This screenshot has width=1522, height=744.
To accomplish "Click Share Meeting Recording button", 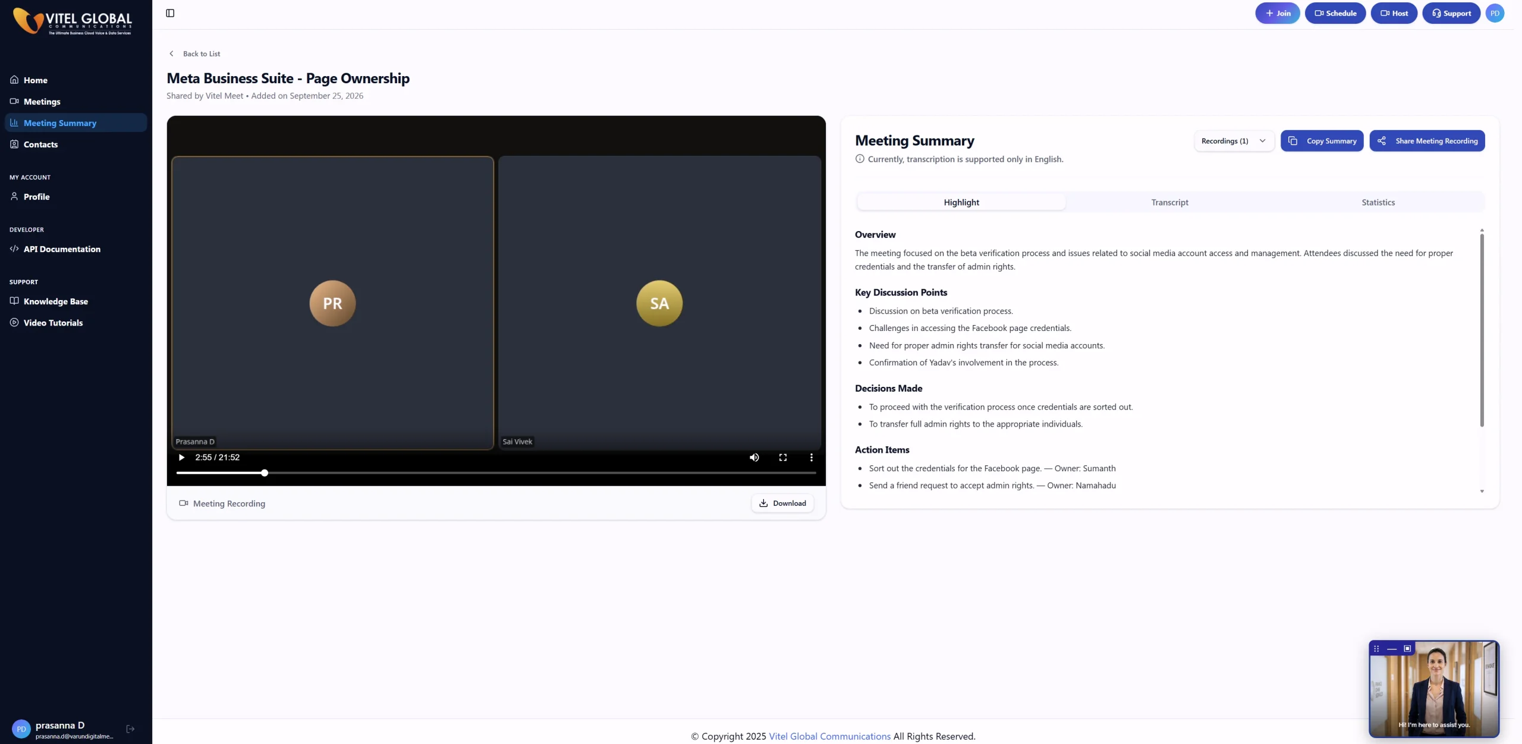I will tap(1427, 141).
